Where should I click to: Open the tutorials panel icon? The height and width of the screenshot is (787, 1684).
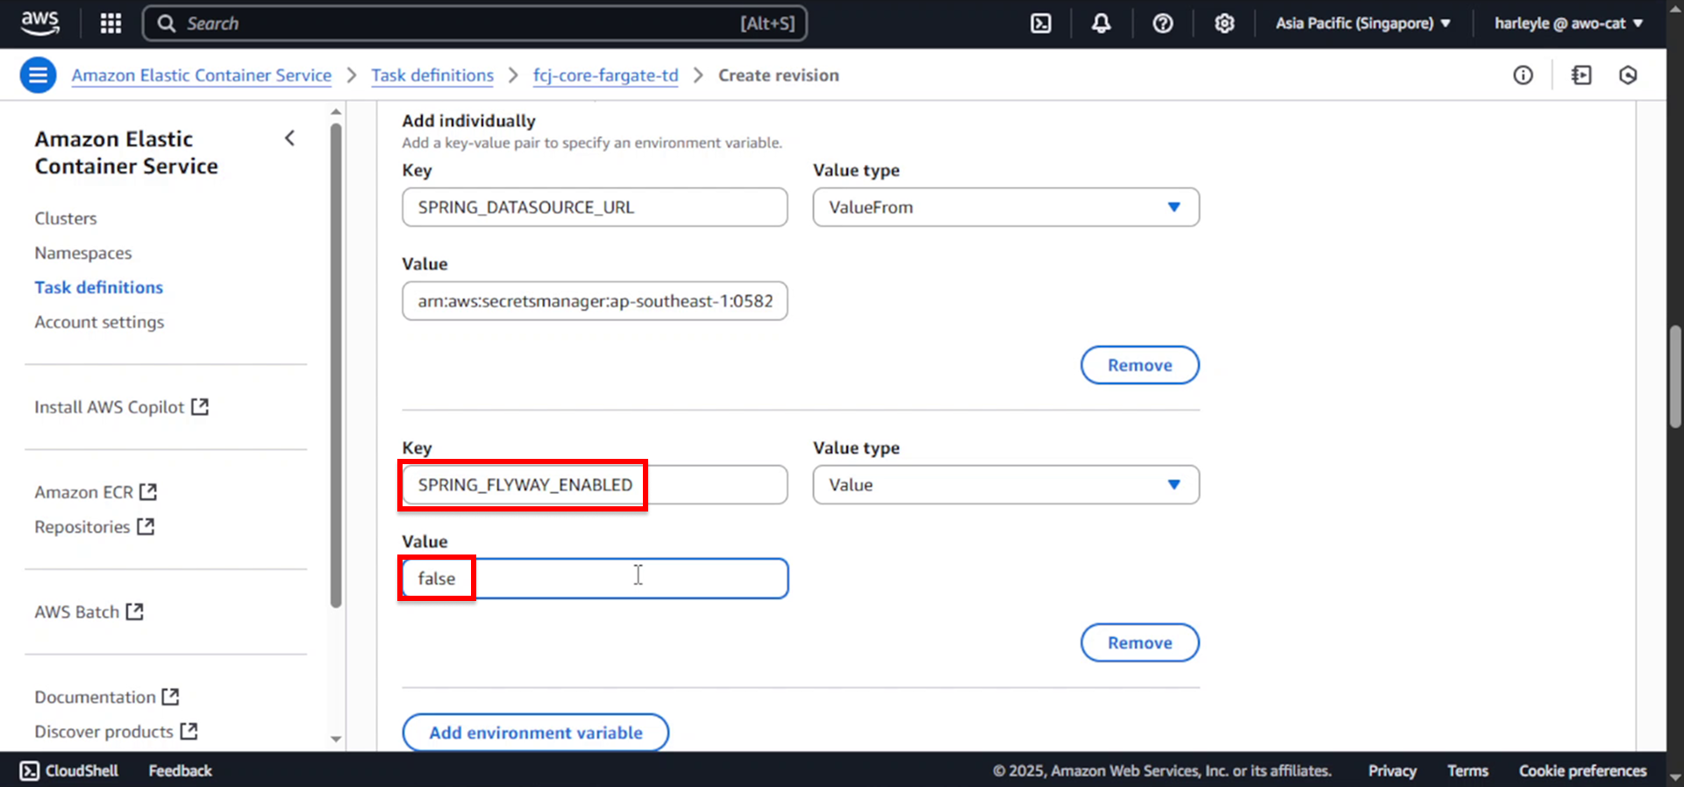pos(1581,75)
